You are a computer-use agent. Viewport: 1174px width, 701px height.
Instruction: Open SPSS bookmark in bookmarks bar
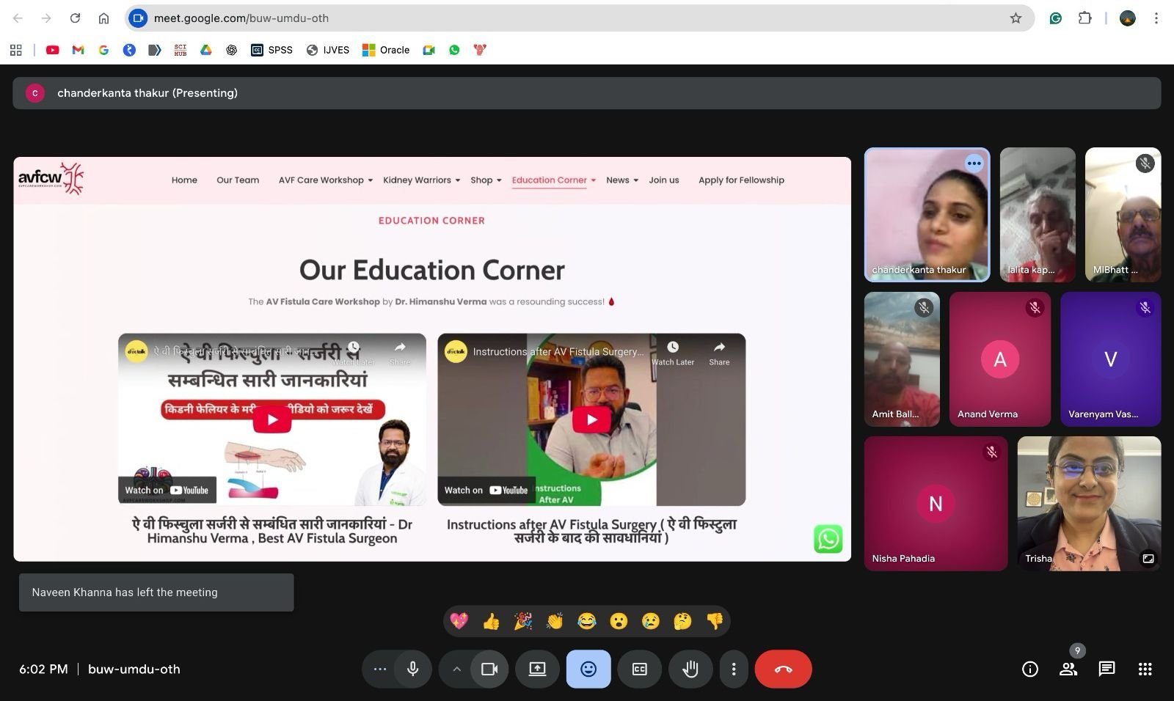pos(272,50)
